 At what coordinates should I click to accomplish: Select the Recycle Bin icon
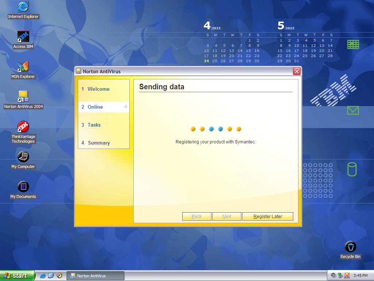click(x=350, y=247)
